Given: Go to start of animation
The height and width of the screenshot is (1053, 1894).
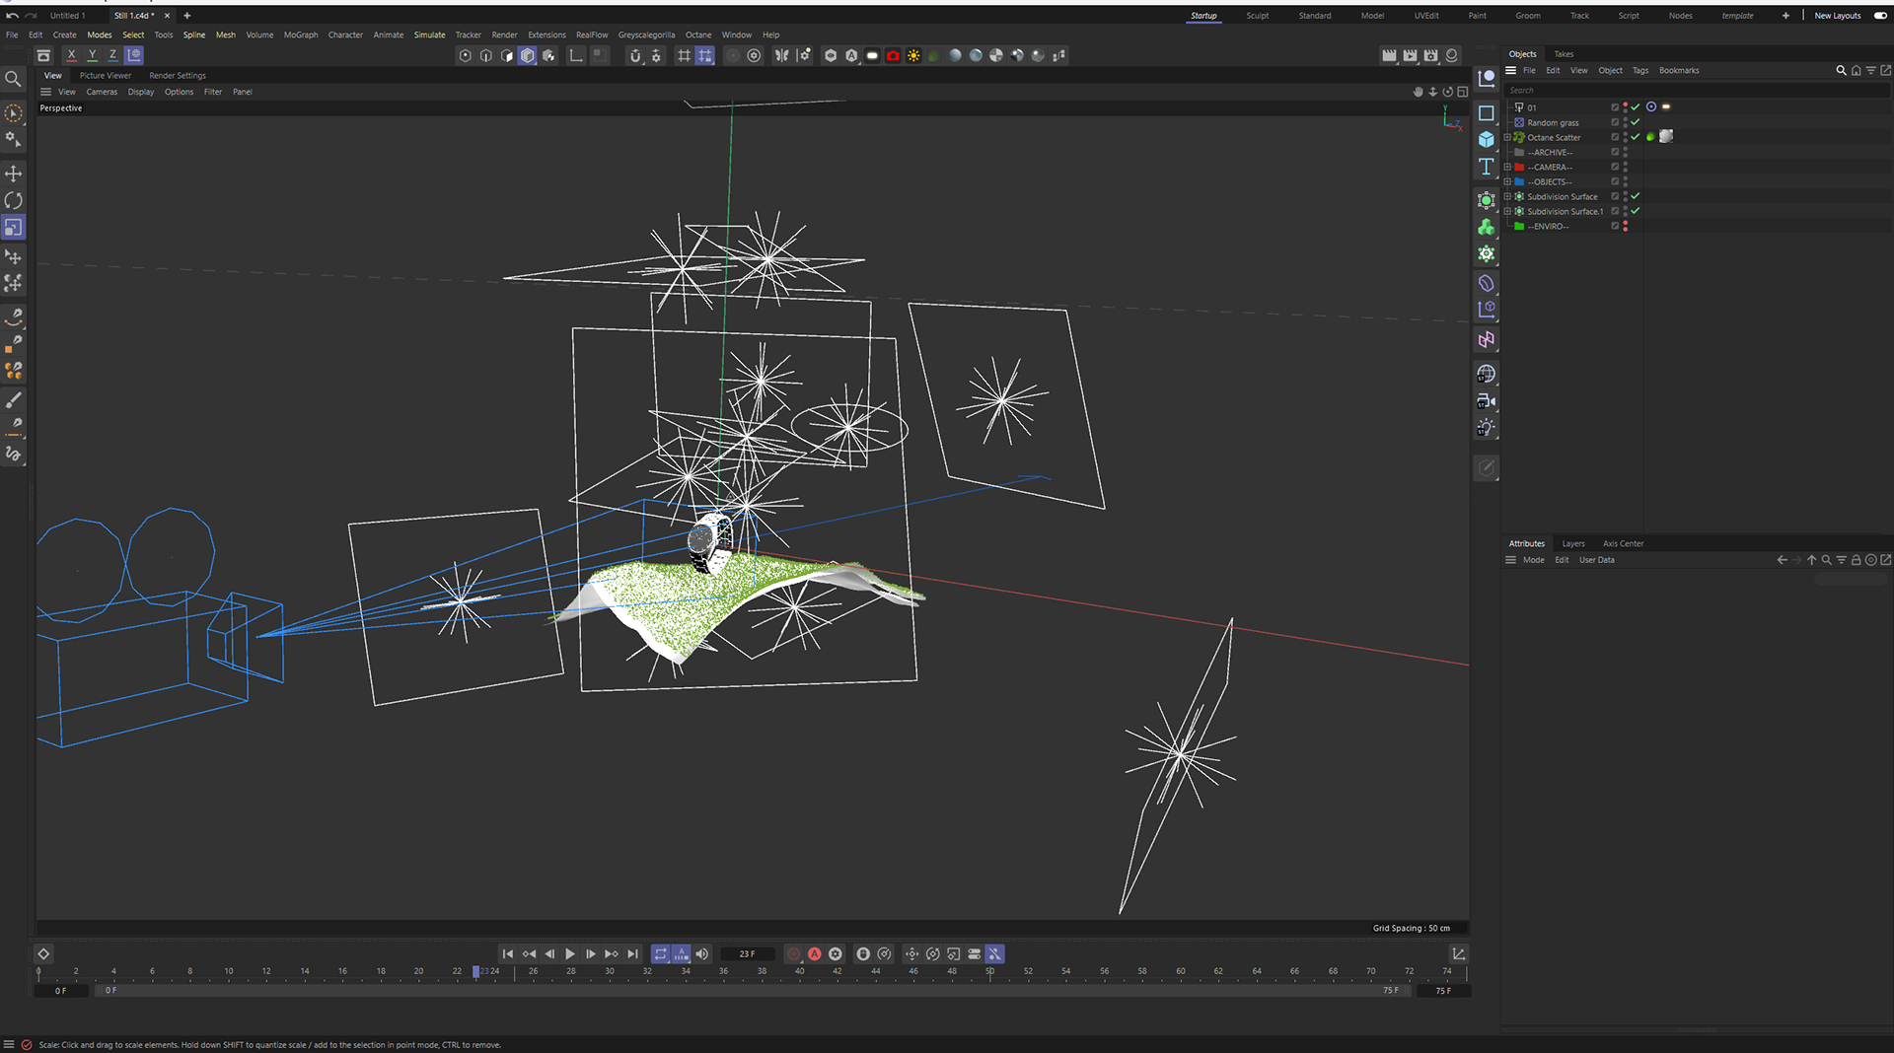Looking at the screenshot, I should [x=508, y=954].
